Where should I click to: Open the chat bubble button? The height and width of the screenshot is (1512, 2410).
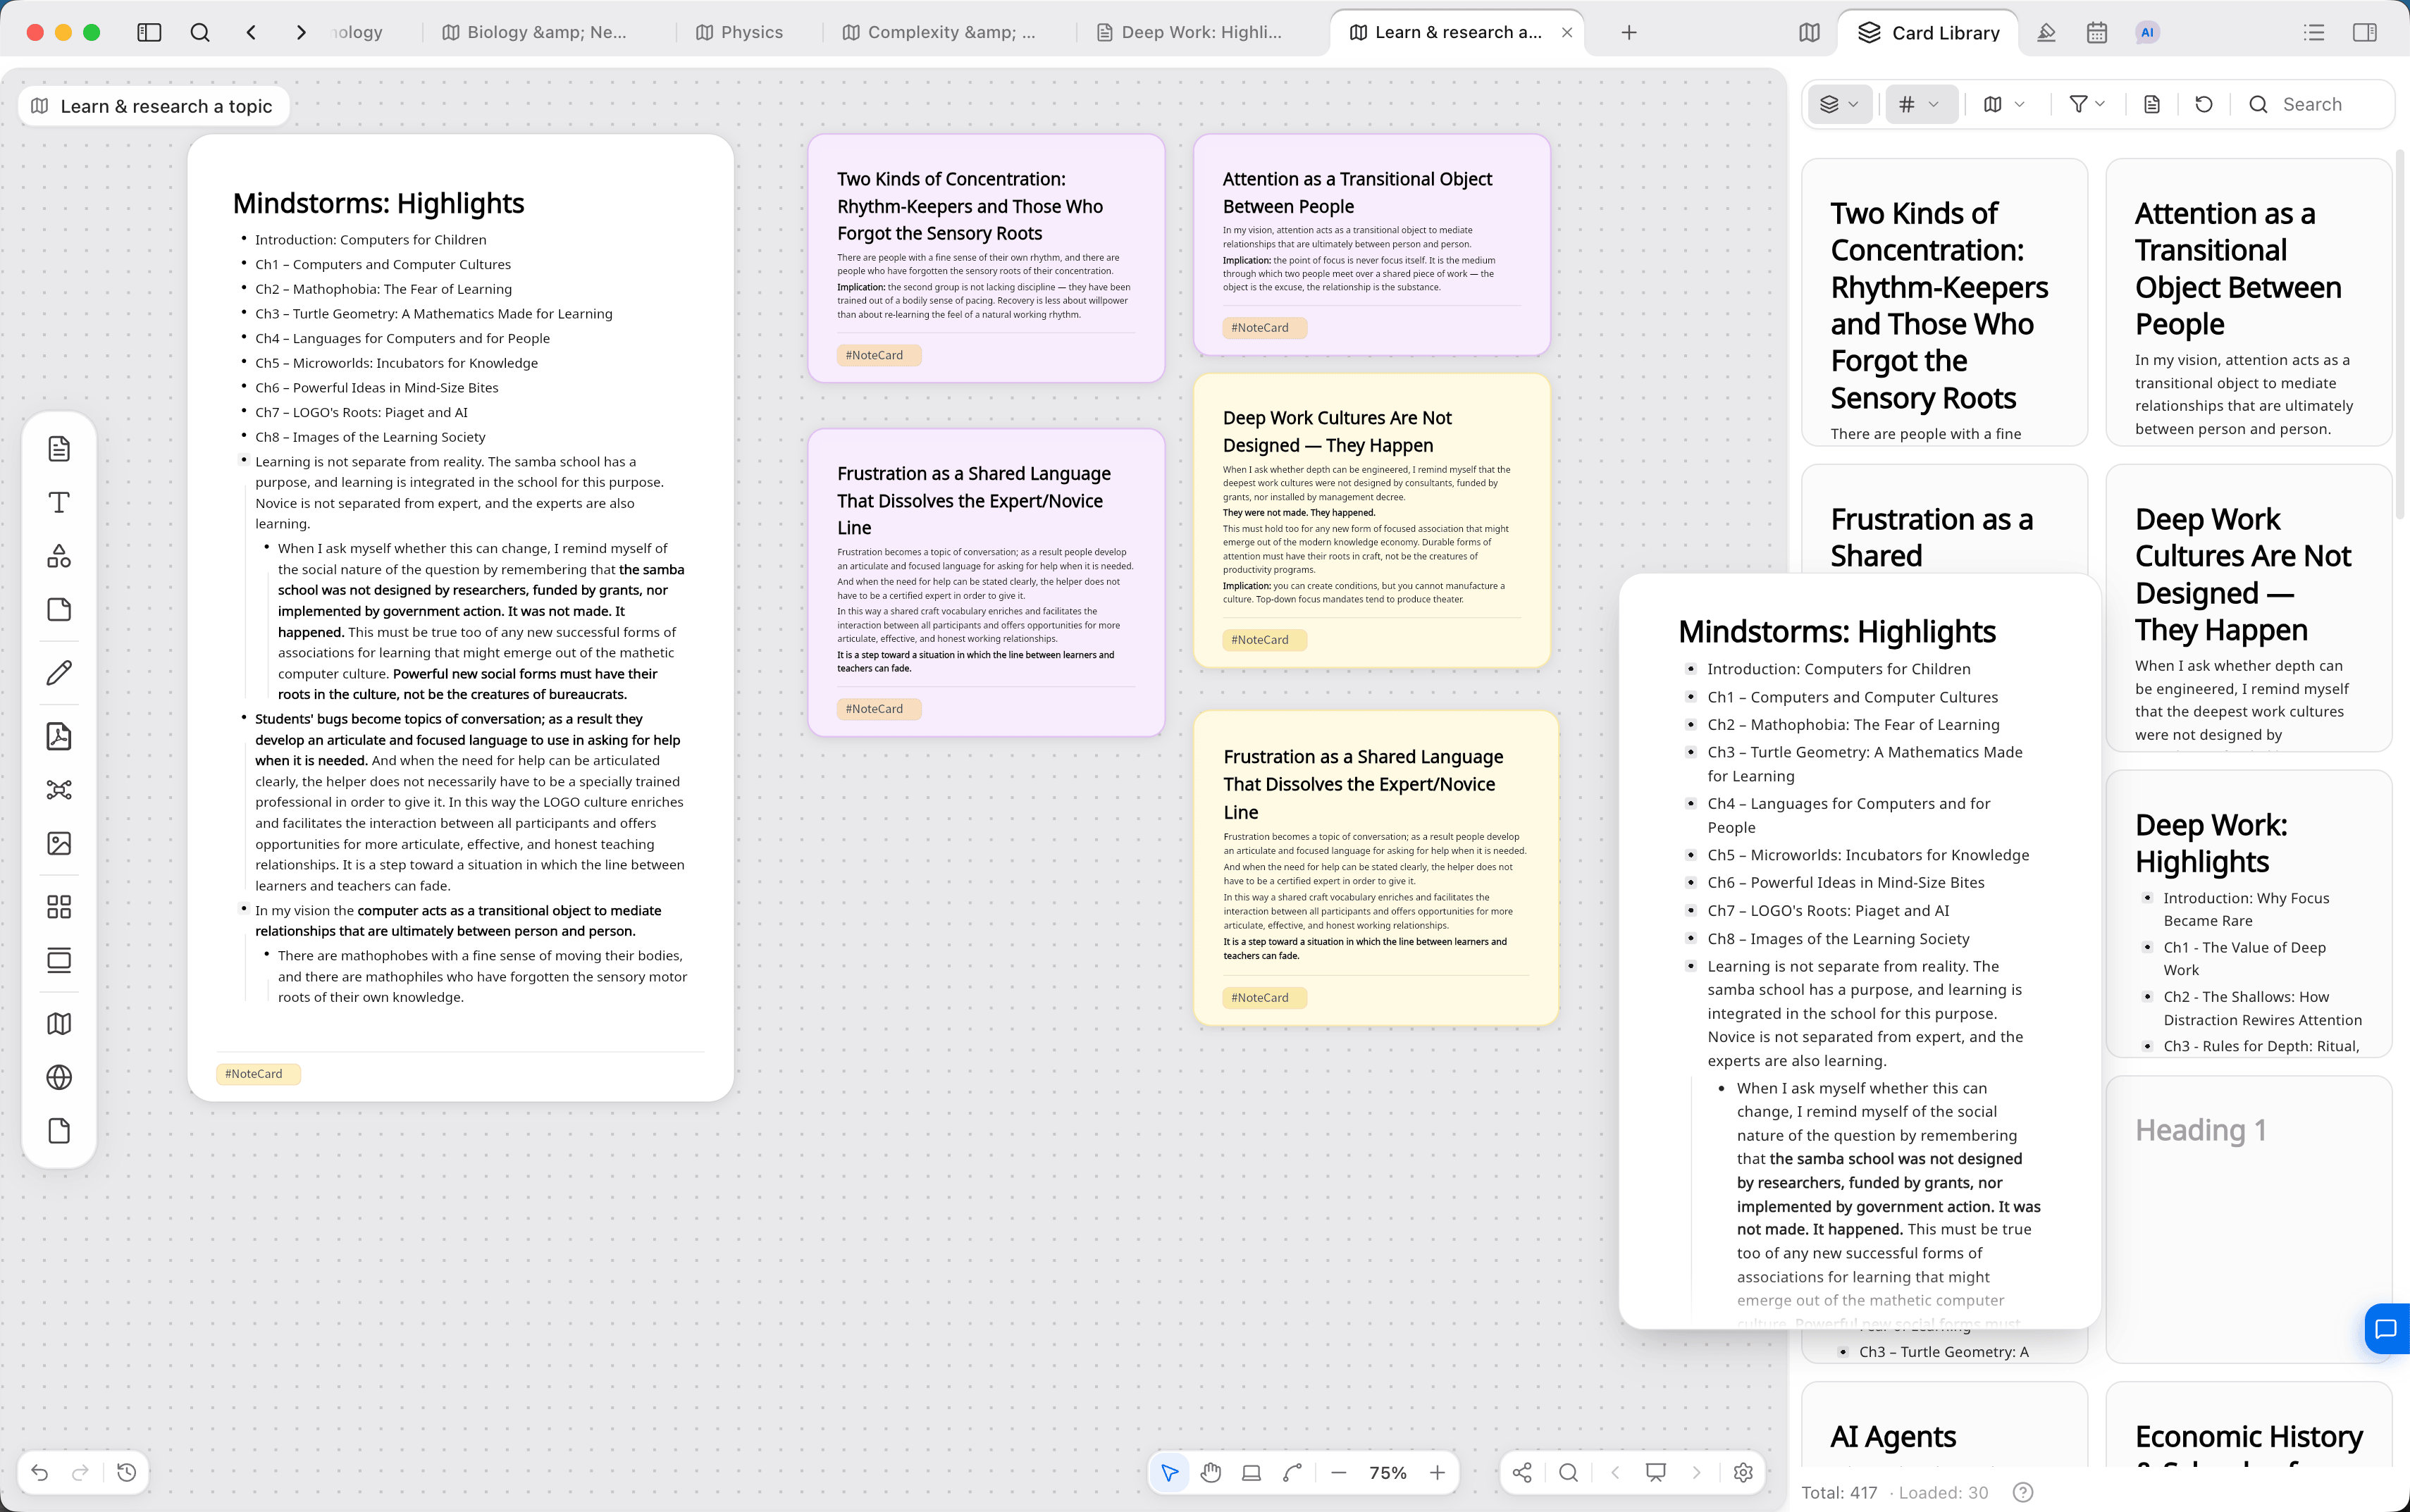pyautogui.click(x=2386, y=1329)
